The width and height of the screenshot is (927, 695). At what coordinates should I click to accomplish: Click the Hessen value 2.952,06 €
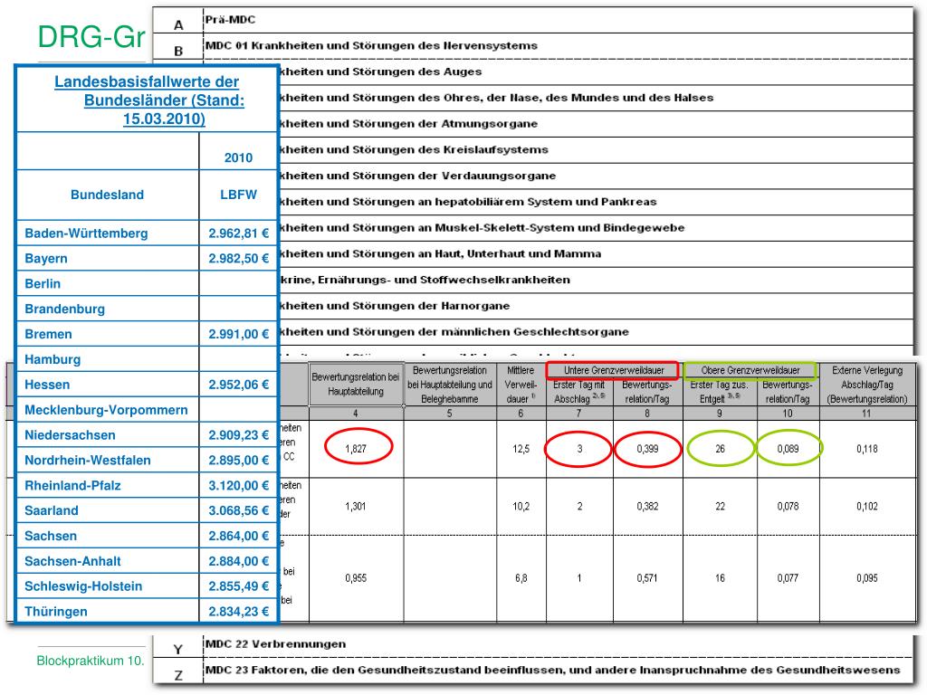pyautogui.click(x=238, y=384)
